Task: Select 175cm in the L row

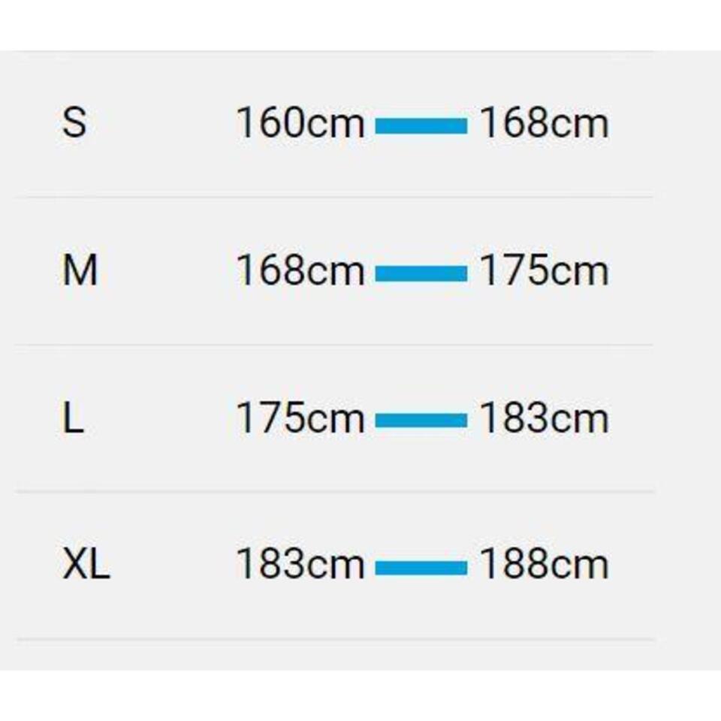Action: tap(300, 418)
